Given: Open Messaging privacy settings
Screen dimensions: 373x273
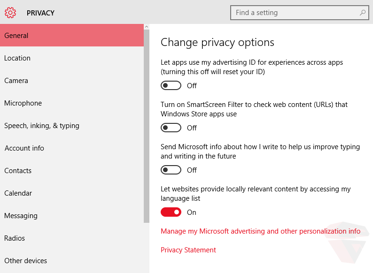Looking at the screenshot, I should click(72, 215).
